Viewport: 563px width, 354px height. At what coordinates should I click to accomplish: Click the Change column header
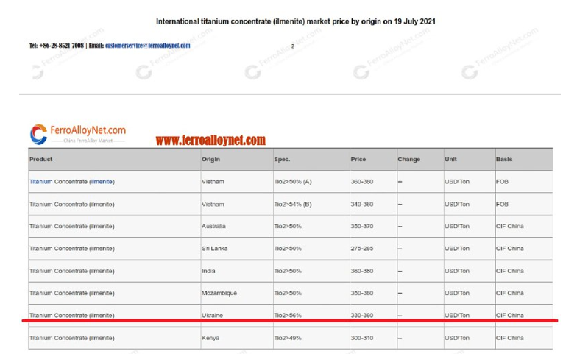click(x=408, y=159)
